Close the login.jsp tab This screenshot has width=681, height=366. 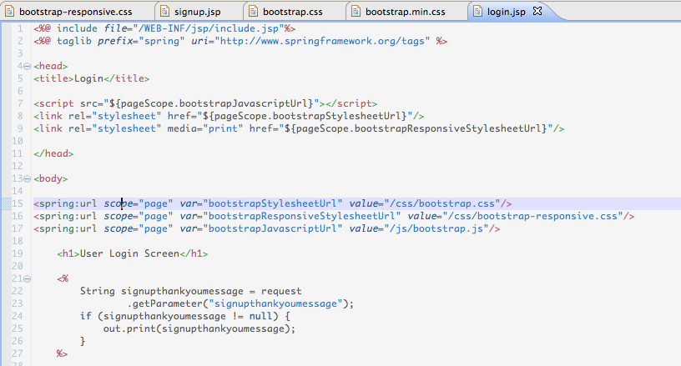[x=537, y=11]
